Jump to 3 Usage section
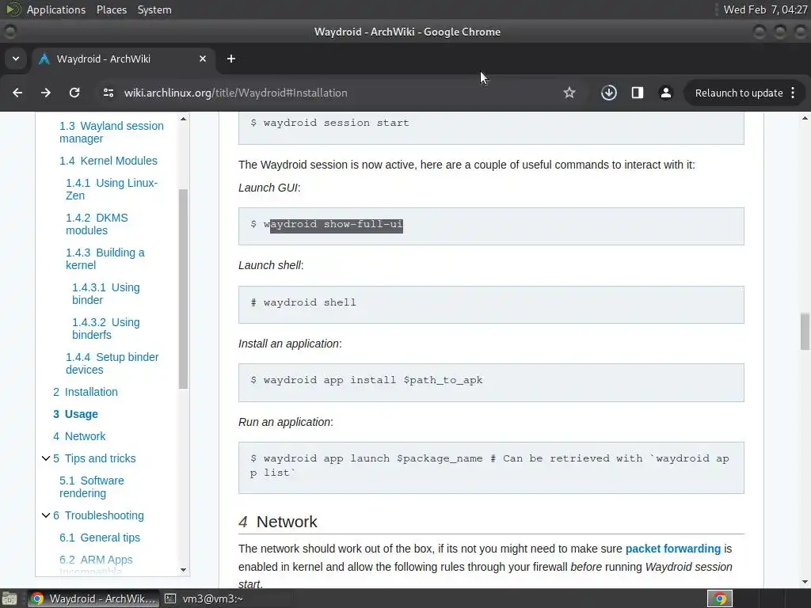This screenshot has height=608, width=811. [75, 414]
